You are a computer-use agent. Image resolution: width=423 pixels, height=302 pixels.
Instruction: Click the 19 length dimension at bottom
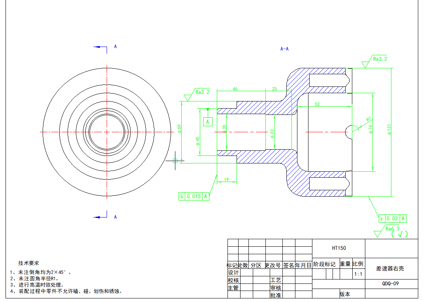(x=226, y=180)
